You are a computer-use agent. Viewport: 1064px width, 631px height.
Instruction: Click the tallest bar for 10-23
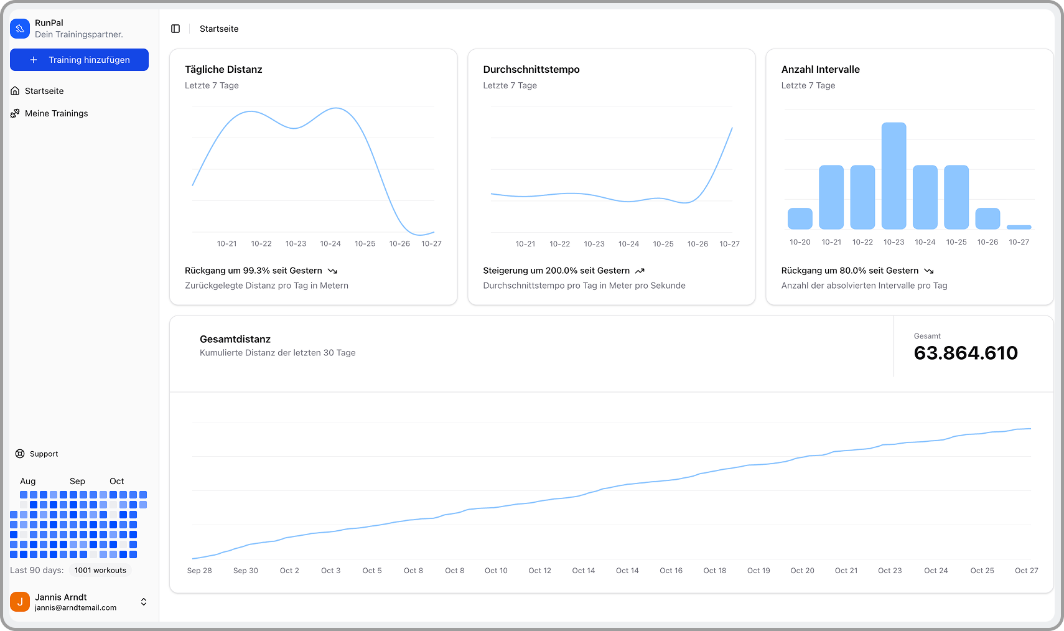(x=894, y=176)
